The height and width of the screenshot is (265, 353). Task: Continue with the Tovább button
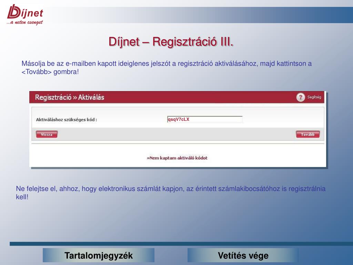pos(307,134)
